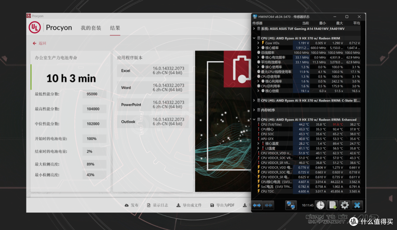Click the 开始时的电池电量 value 100%

tap(94, 139)
